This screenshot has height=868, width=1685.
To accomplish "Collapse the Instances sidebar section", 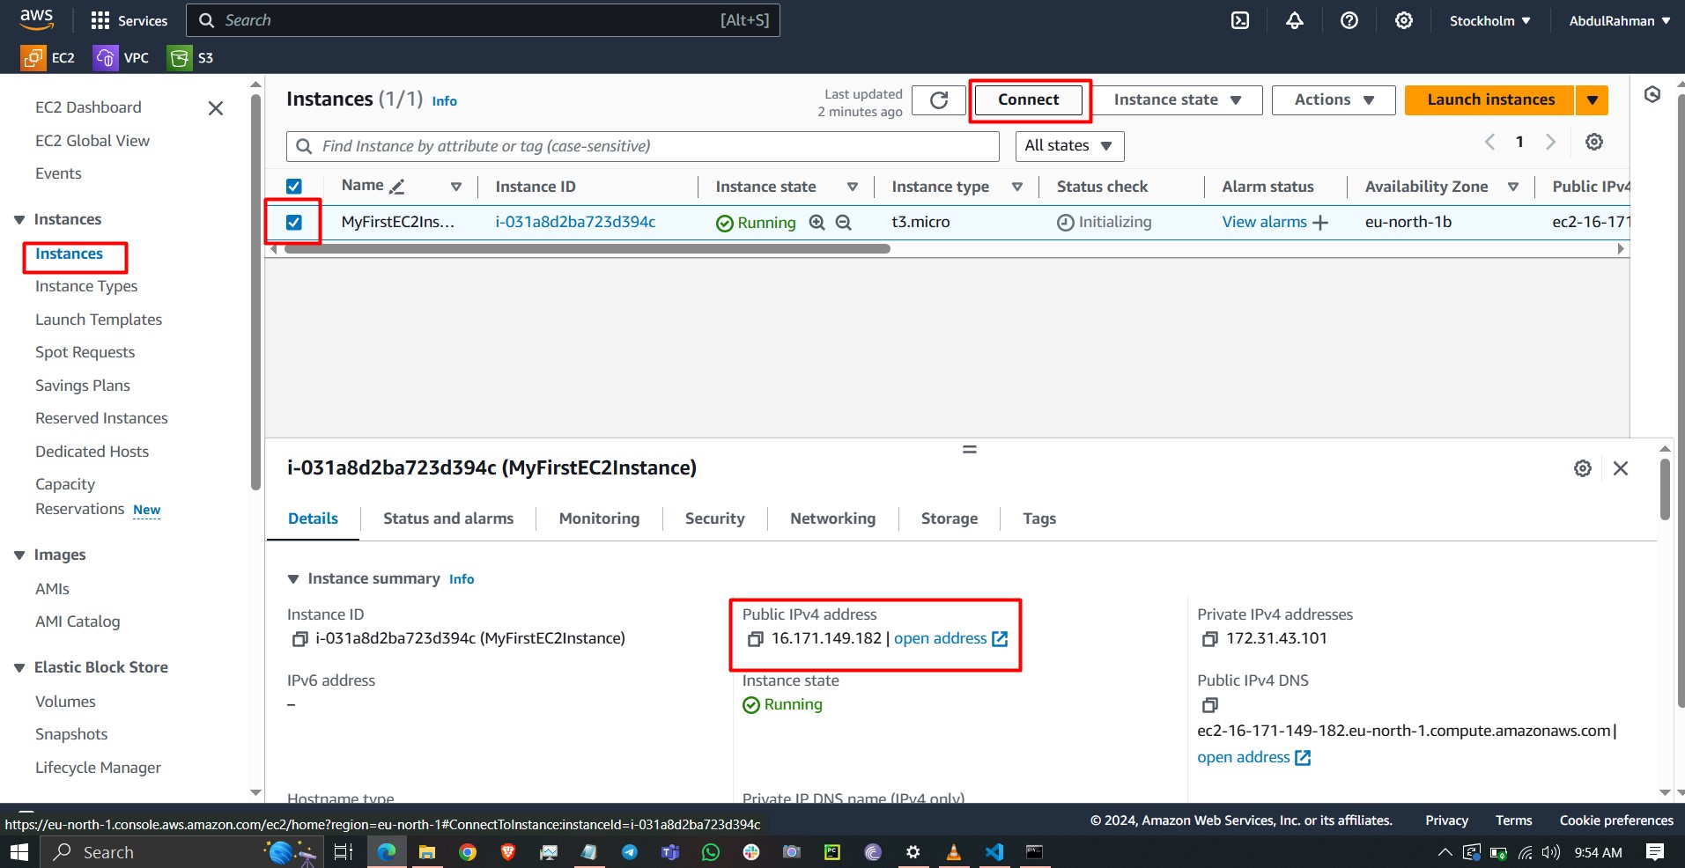I will pos(19,220).
